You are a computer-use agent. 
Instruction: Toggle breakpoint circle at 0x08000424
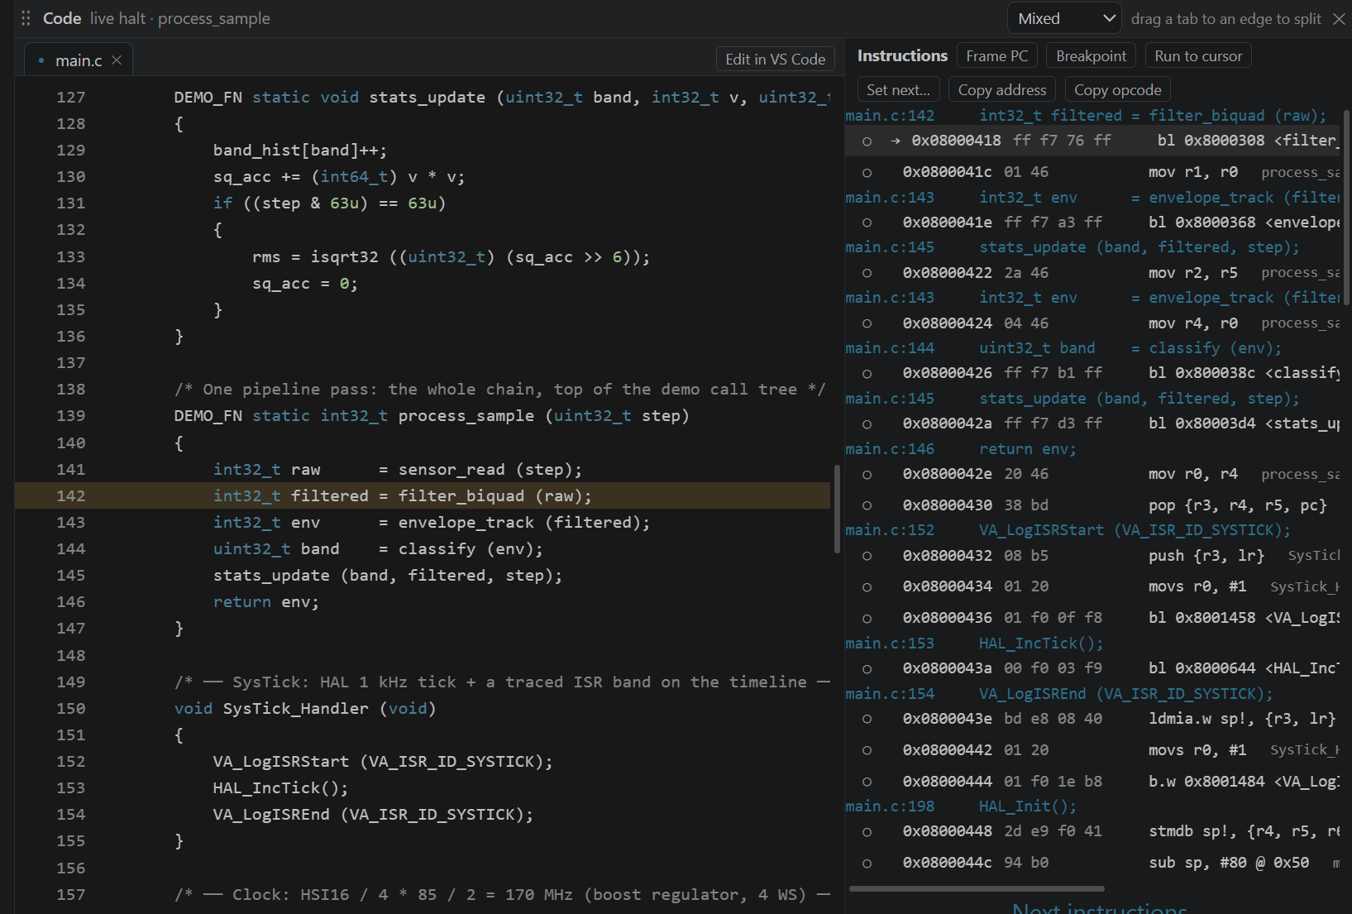click(867, 323)
